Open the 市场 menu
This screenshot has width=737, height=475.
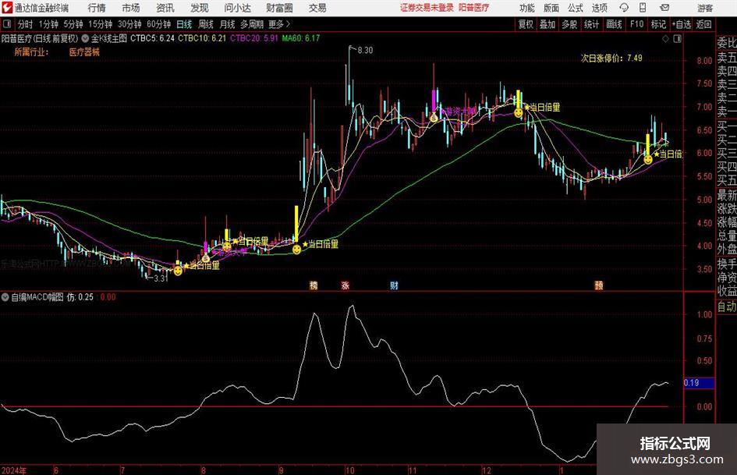click(x=131, y=8)
